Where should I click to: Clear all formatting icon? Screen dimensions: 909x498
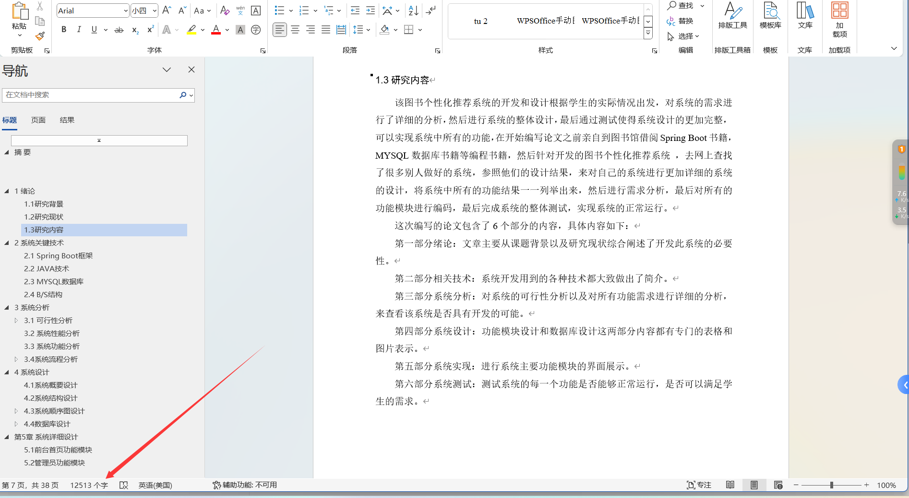point(225,11)
